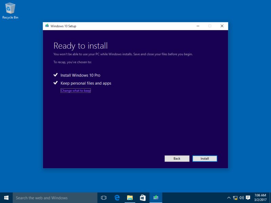Click the Windows 10 Setup title bar icon
This screenshot has width=271, height=203.
coord(47,26)
